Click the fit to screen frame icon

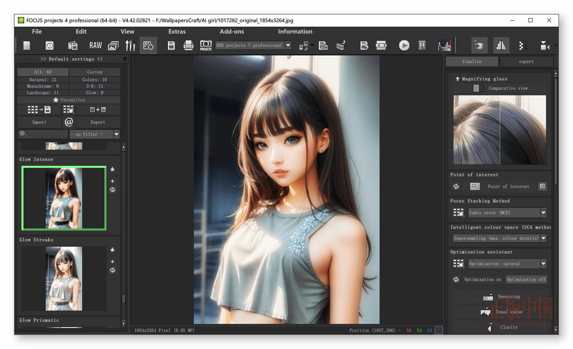(x=381, y=45)
